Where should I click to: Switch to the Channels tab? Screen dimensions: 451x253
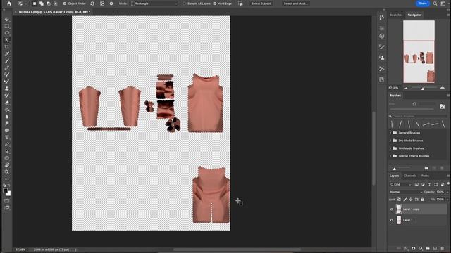[410, 176]
